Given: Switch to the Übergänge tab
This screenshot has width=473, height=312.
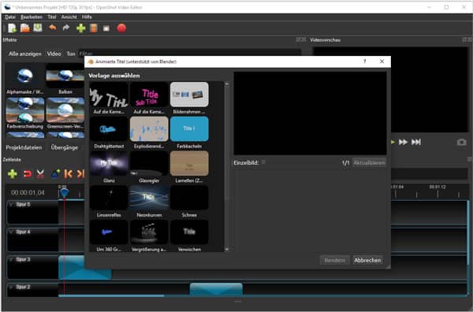Looking at the screenshot, I should tap(65, 147).
